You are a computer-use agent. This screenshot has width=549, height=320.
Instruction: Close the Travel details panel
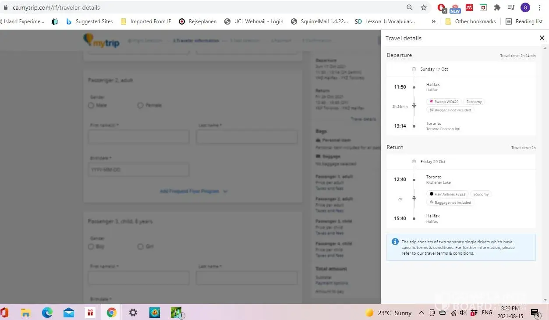tap(542, 38)
